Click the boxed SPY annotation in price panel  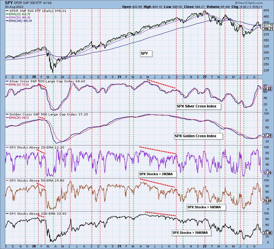pyautogui.click(x=146, y=53)
